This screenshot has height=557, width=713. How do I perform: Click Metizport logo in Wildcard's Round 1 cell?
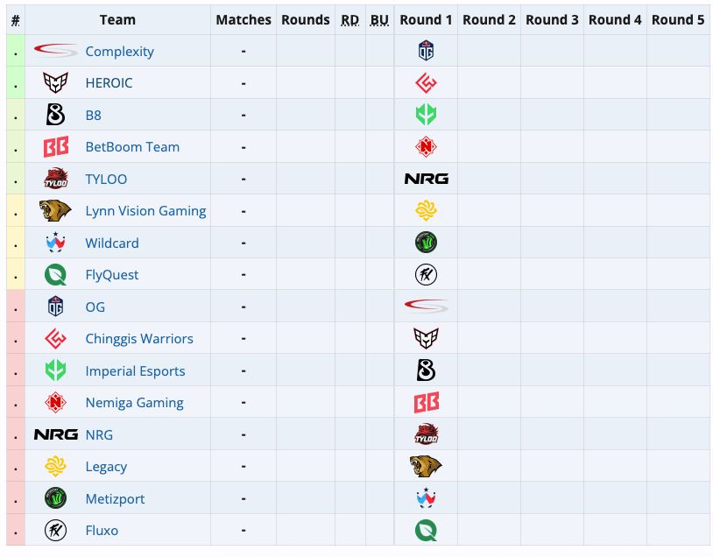426,243
